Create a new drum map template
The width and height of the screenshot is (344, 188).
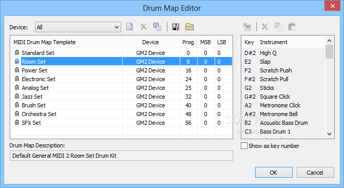tap(130, 27)
